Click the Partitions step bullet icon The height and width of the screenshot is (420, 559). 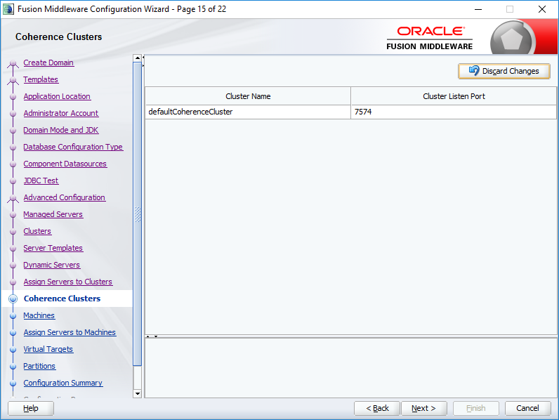coord(13,367)
